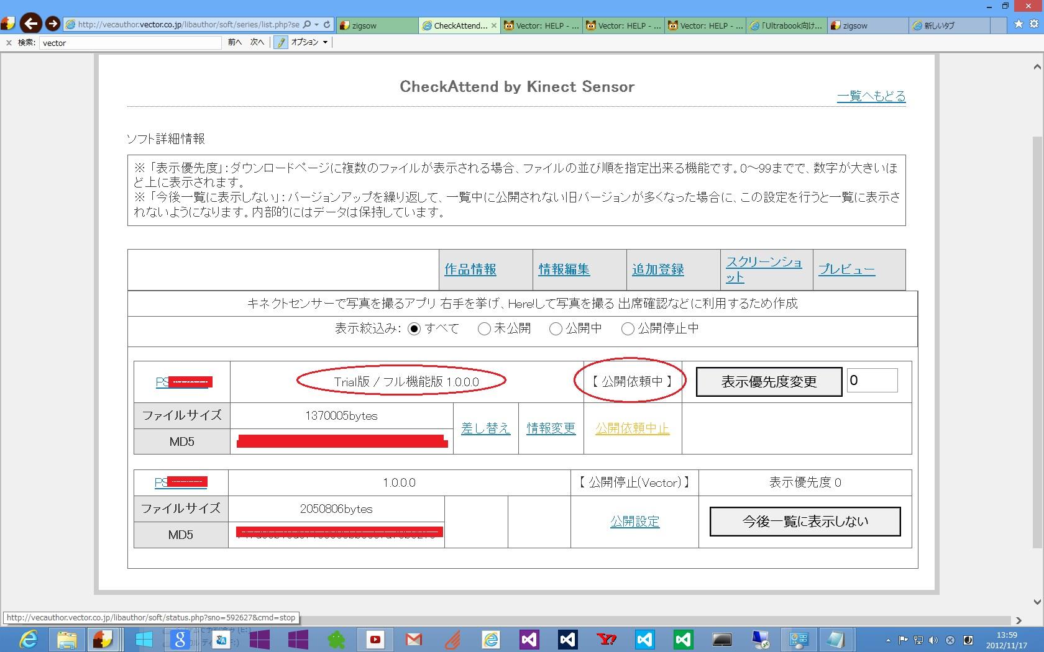Click 次へ in the find bar
The image size is (1044, 652).
[257, 42]
